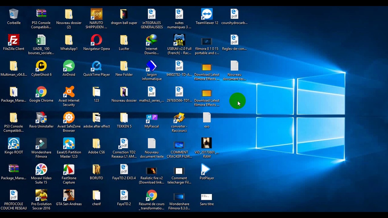Launch Kingo ROOT
The image size is (388, 218).
14,144
